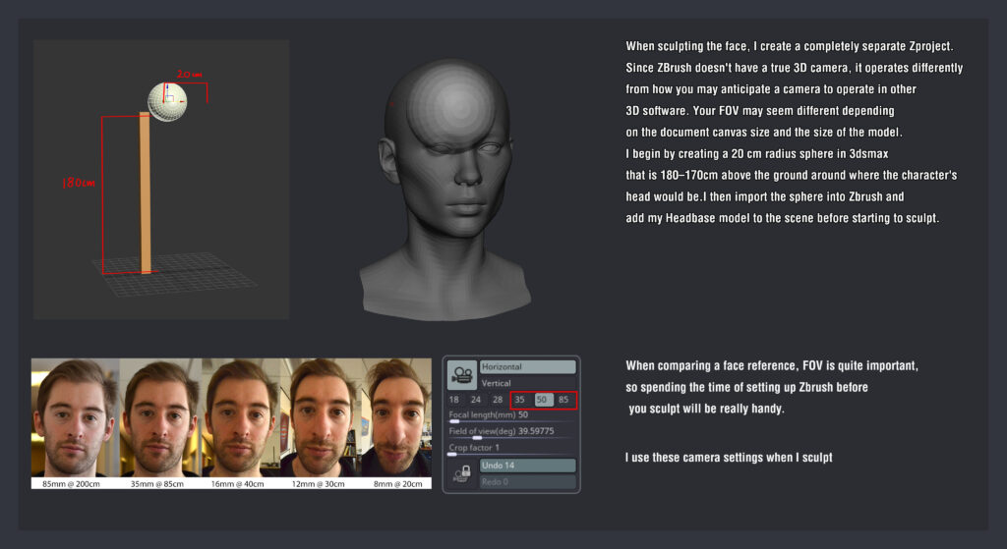This screenshot has height=549, width=1007.
Task: Click the Redo 0 camera button
Action: (527, 481)
